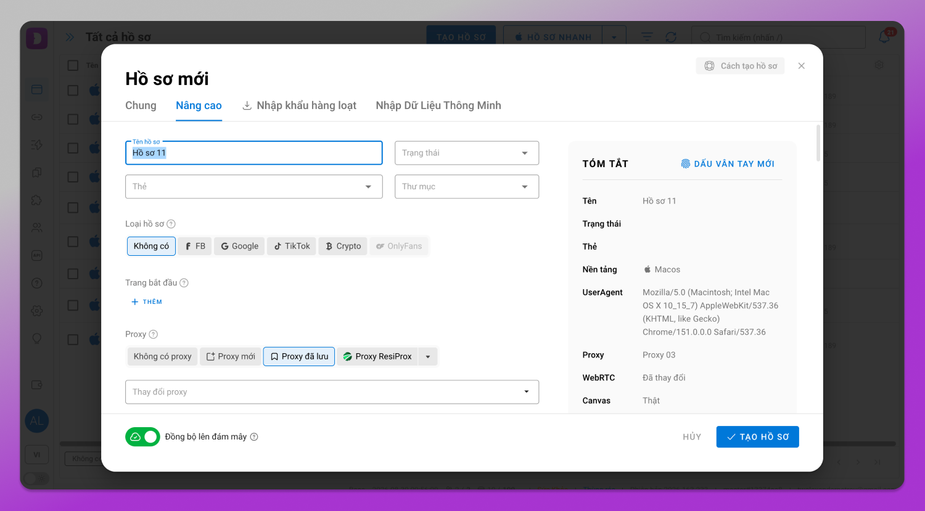Click the AL user avatar
The width and height of the screenshot is (925, 511).
(x=37, y=421)
